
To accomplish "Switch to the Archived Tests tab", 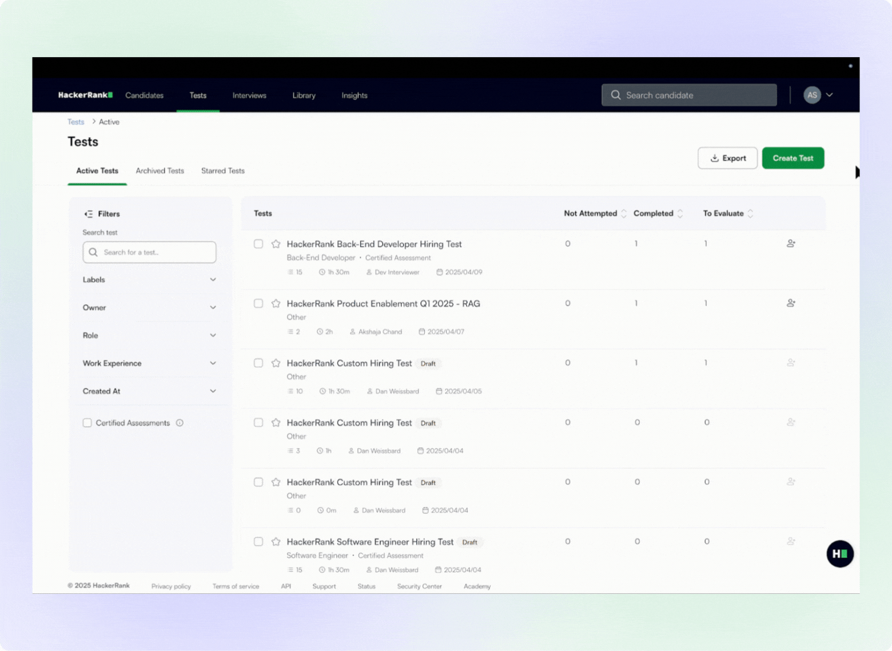I will (x=160, y=171).
